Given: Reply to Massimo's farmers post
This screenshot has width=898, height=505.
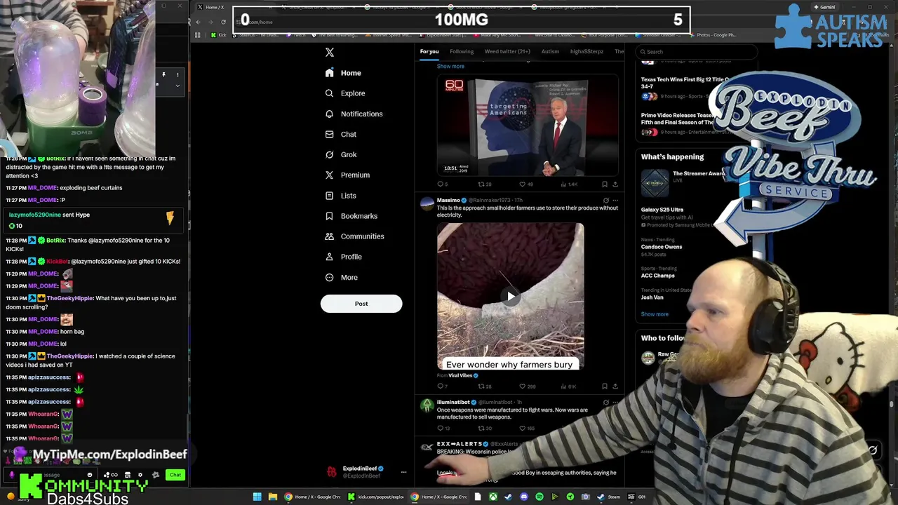Looking at the screenshot, I should 442,386.
